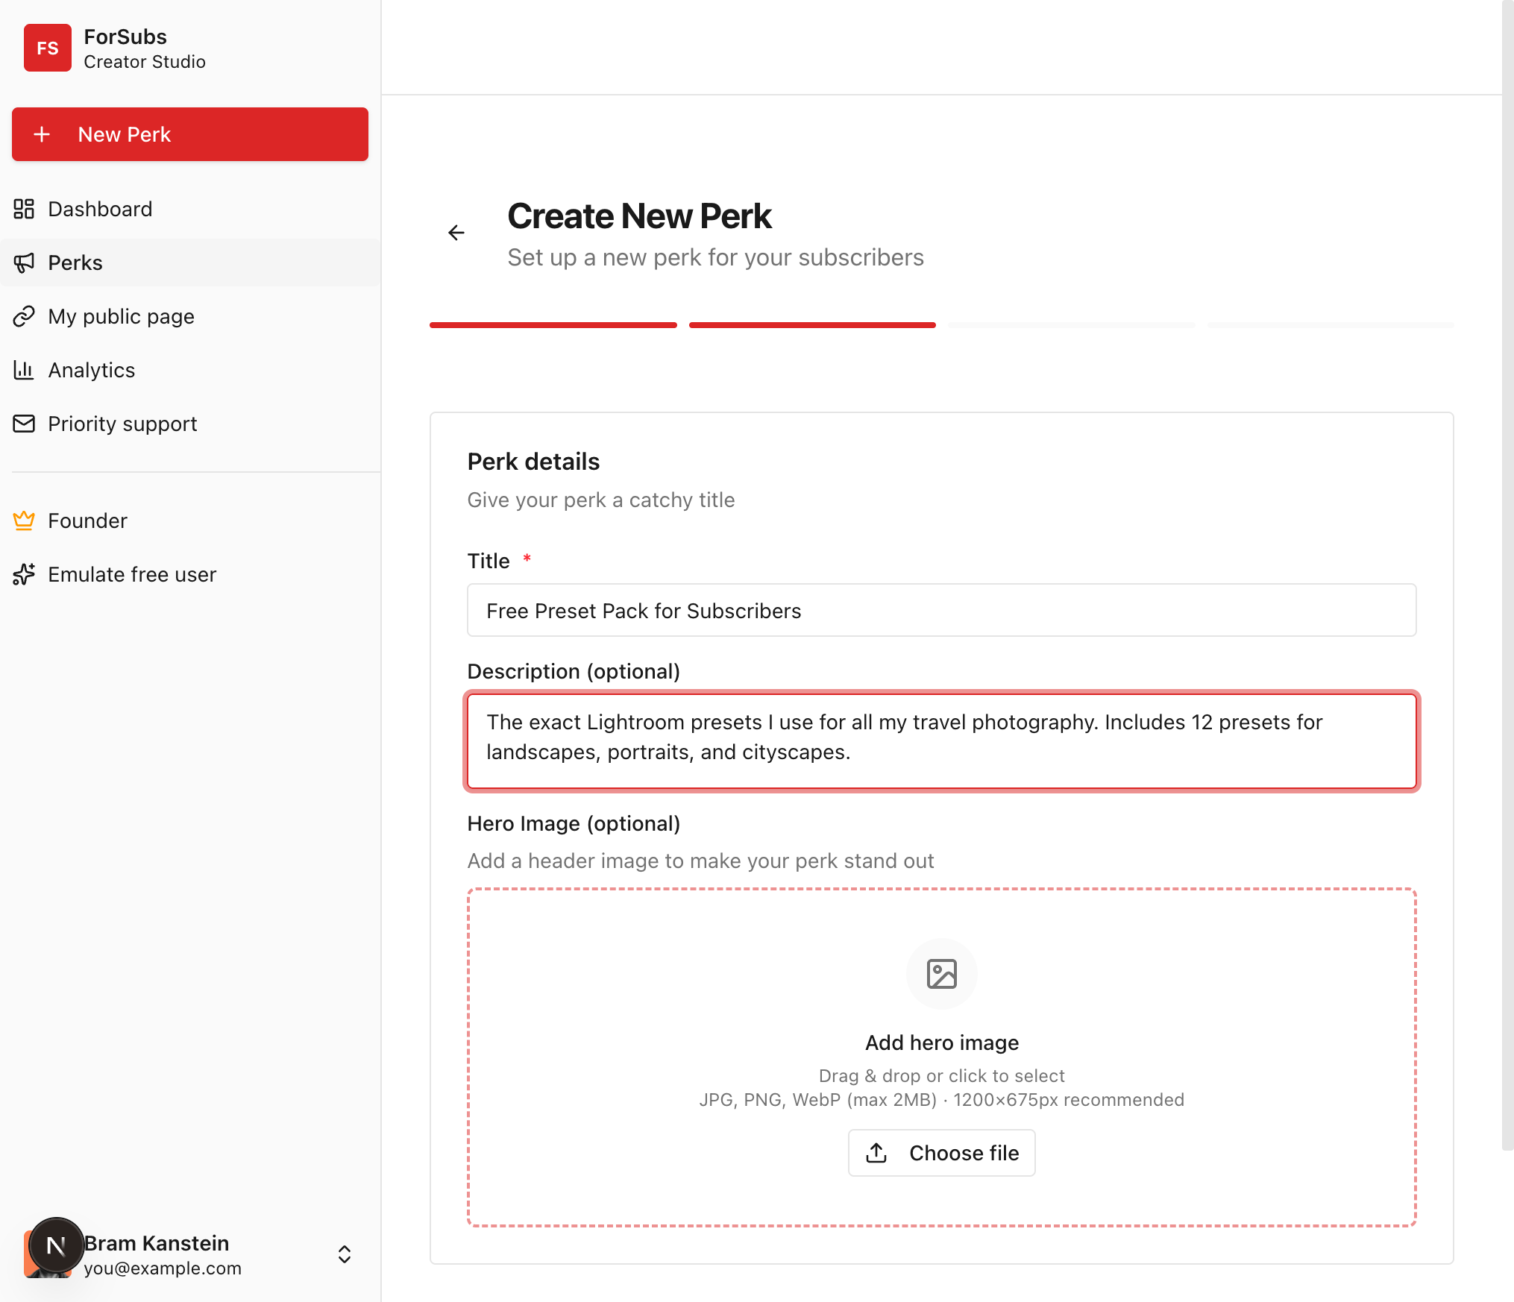Click the image placeholder icon in the upload area
The height and width of the screenshot is (1302, 1514).
[941, 974]
